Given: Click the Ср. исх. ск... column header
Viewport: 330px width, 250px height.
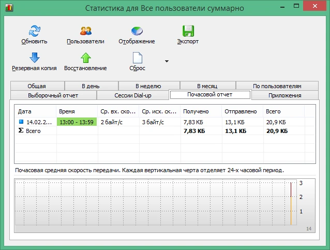Looking at the screenshot, I should pos(159,111).
